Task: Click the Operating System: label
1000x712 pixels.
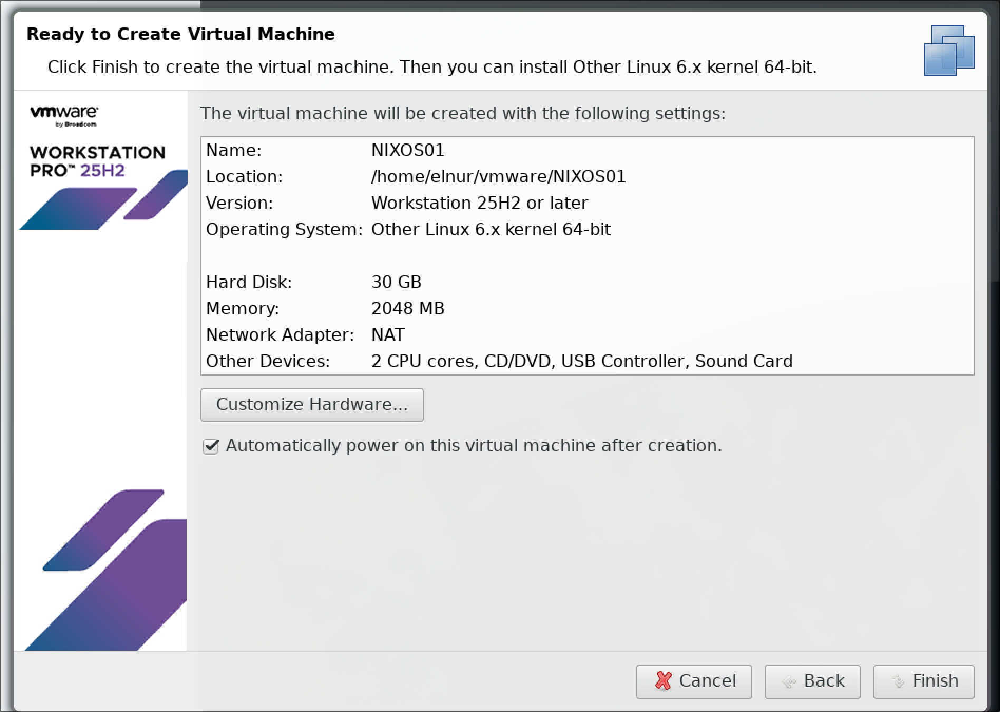Action: 284,229
